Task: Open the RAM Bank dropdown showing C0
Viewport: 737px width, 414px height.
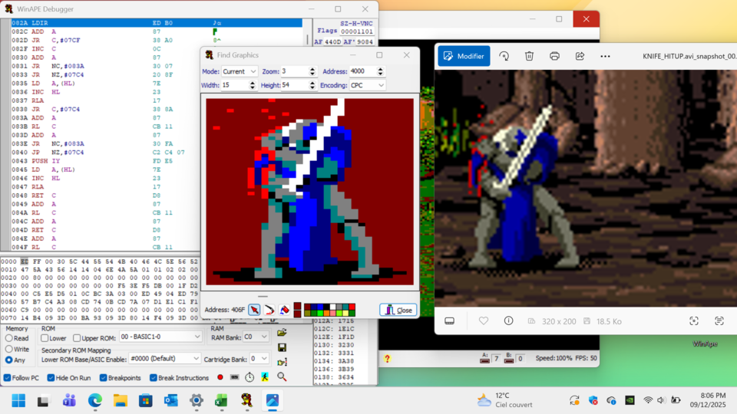Action: (256, 337)
